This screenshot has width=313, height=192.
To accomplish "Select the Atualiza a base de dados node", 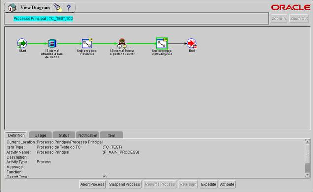I will pos(52,43).
